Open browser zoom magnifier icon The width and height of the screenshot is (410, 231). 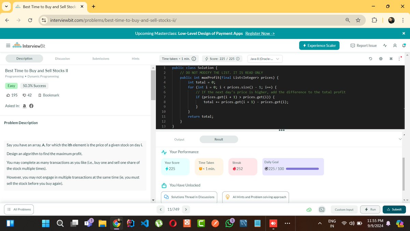pyautogui.click(x=348, y=20)
